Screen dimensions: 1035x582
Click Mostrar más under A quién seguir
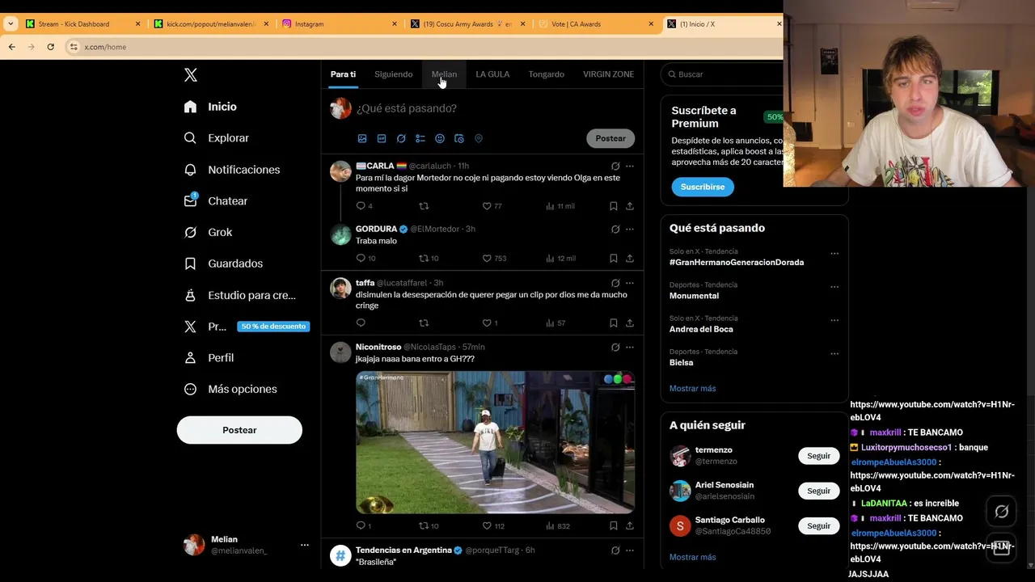692,558
